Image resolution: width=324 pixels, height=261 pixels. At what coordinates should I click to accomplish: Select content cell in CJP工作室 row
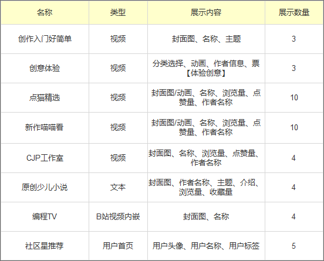pyautogui.click(x=206, y=158)
